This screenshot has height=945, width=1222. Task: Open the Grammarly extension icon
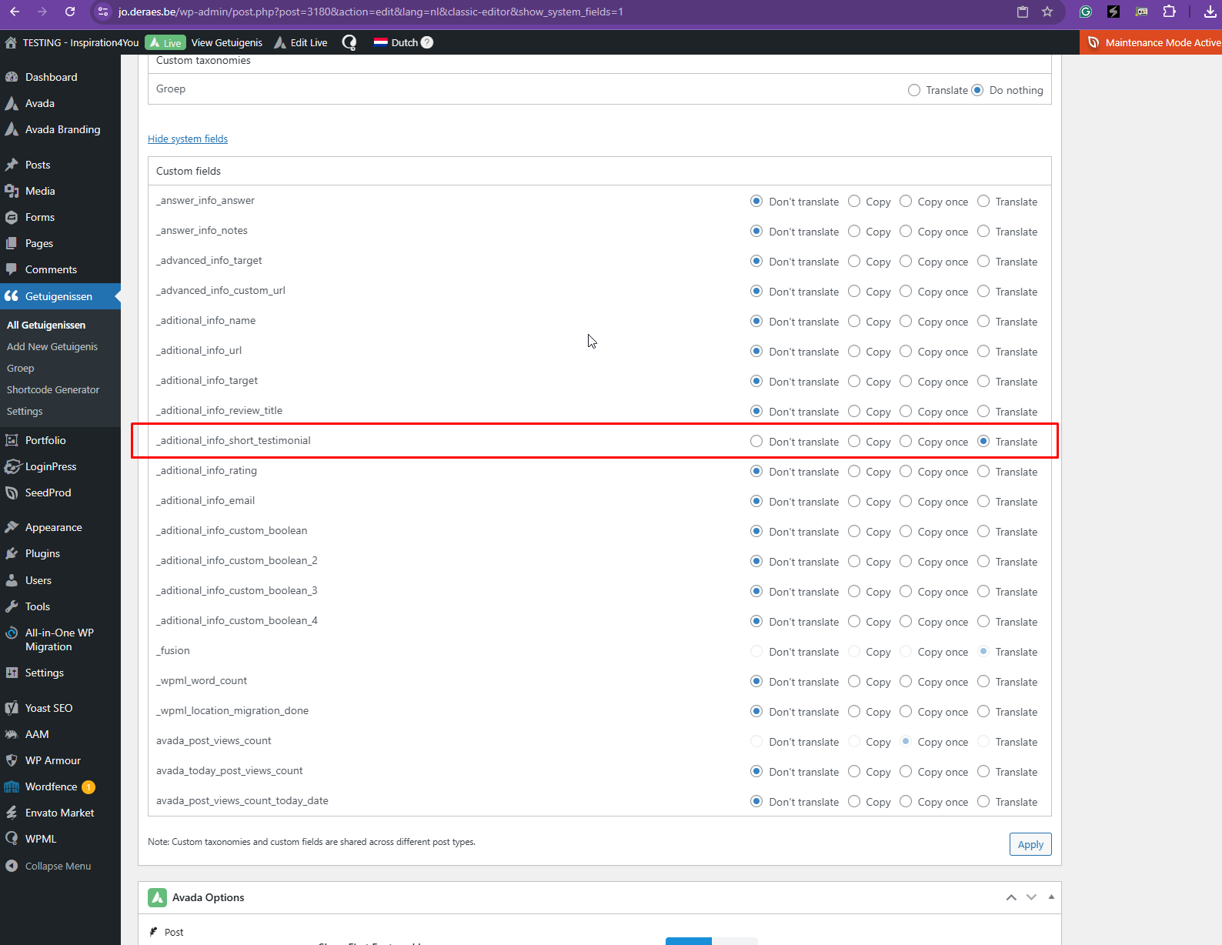click(1086, 12)
